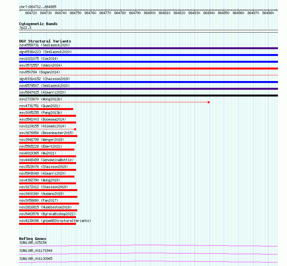Open variant nsv4139096 (gnomADStructuralVariants)
Viewport: 287px width, 266px height.
point(55,221)
